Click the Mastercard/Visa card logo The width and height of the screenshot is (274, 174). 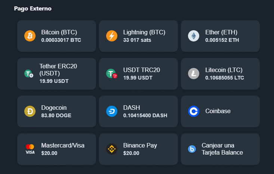pyautogui.click(x=30, y=149)
